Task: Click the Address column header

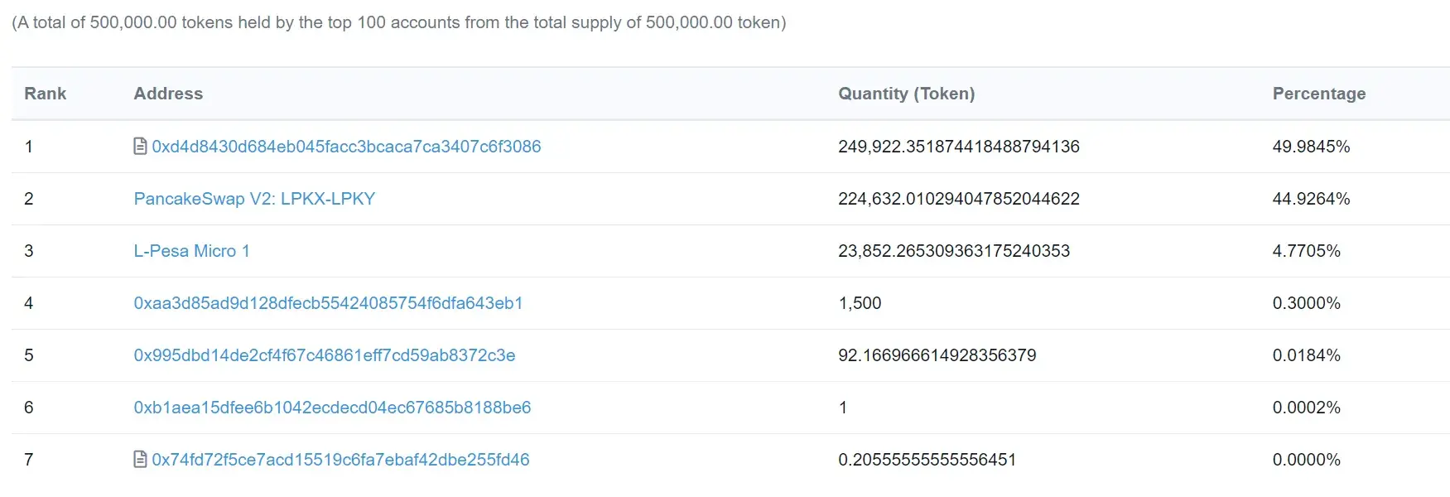Action: tap(168, 94)
